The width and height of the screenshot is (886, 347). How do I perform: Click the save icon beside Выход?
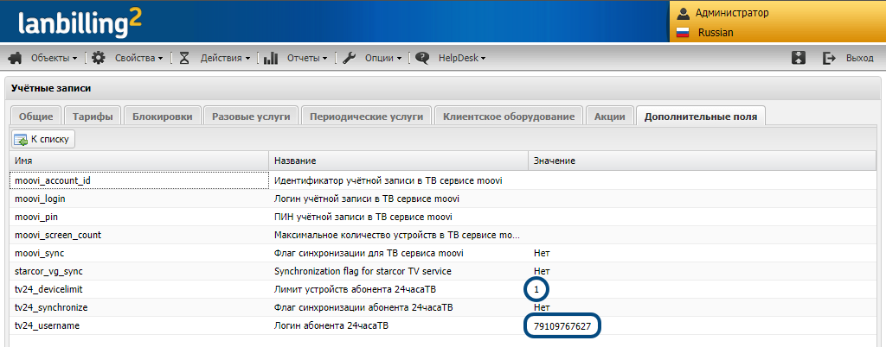tap(799, 58)
